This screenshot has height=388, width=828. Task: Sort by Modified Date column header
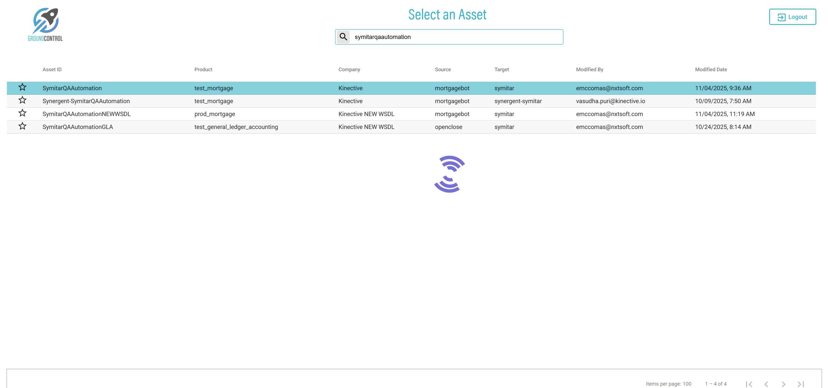tap(711, 69)
